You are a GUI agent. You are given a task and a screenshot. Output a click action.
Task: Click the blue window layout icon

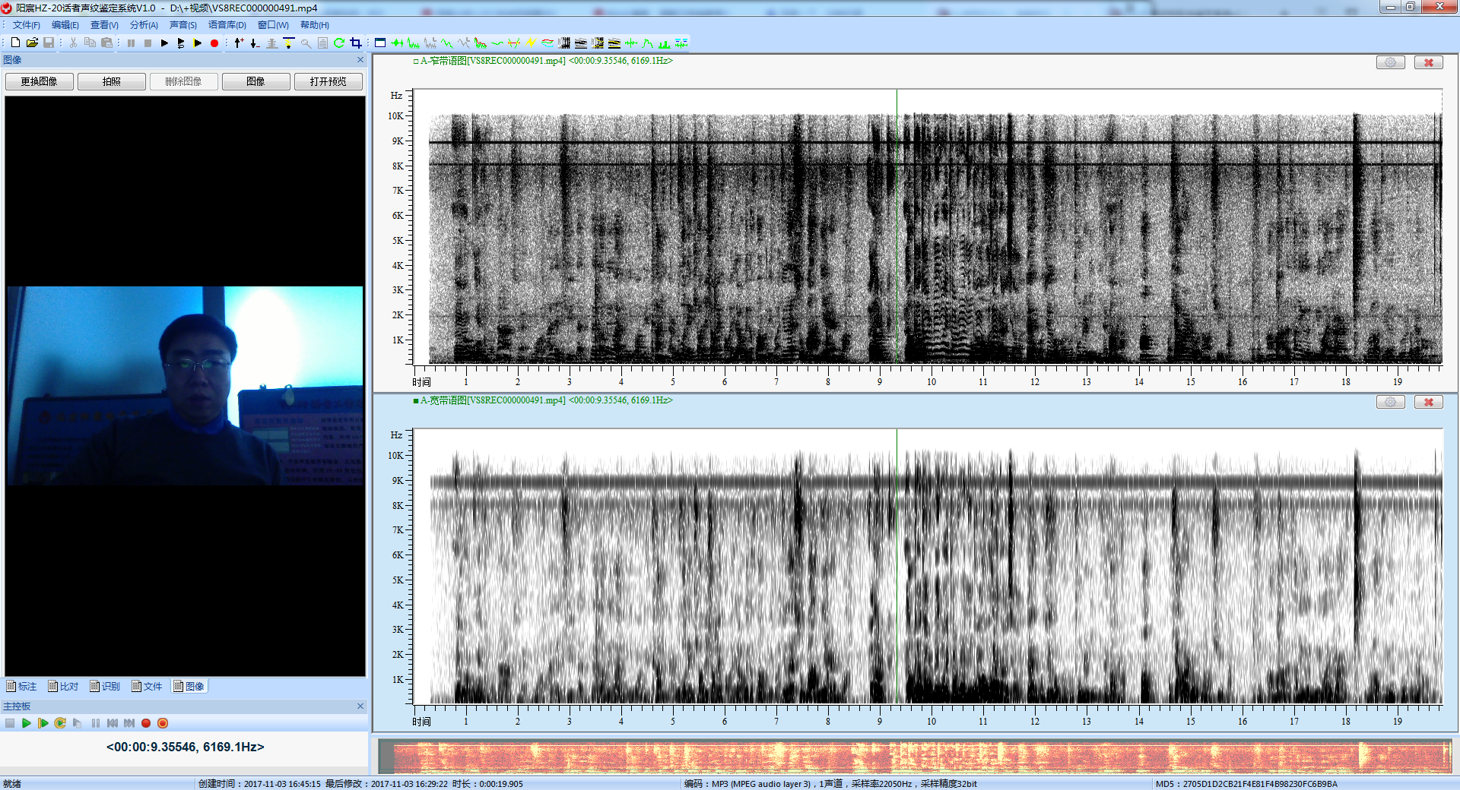coord(380,43)
